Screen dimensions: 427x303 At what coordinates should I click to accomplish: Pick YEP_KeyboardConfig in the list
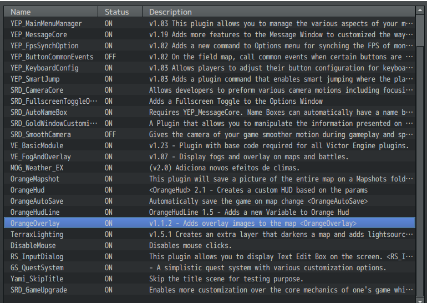[210, 68]
